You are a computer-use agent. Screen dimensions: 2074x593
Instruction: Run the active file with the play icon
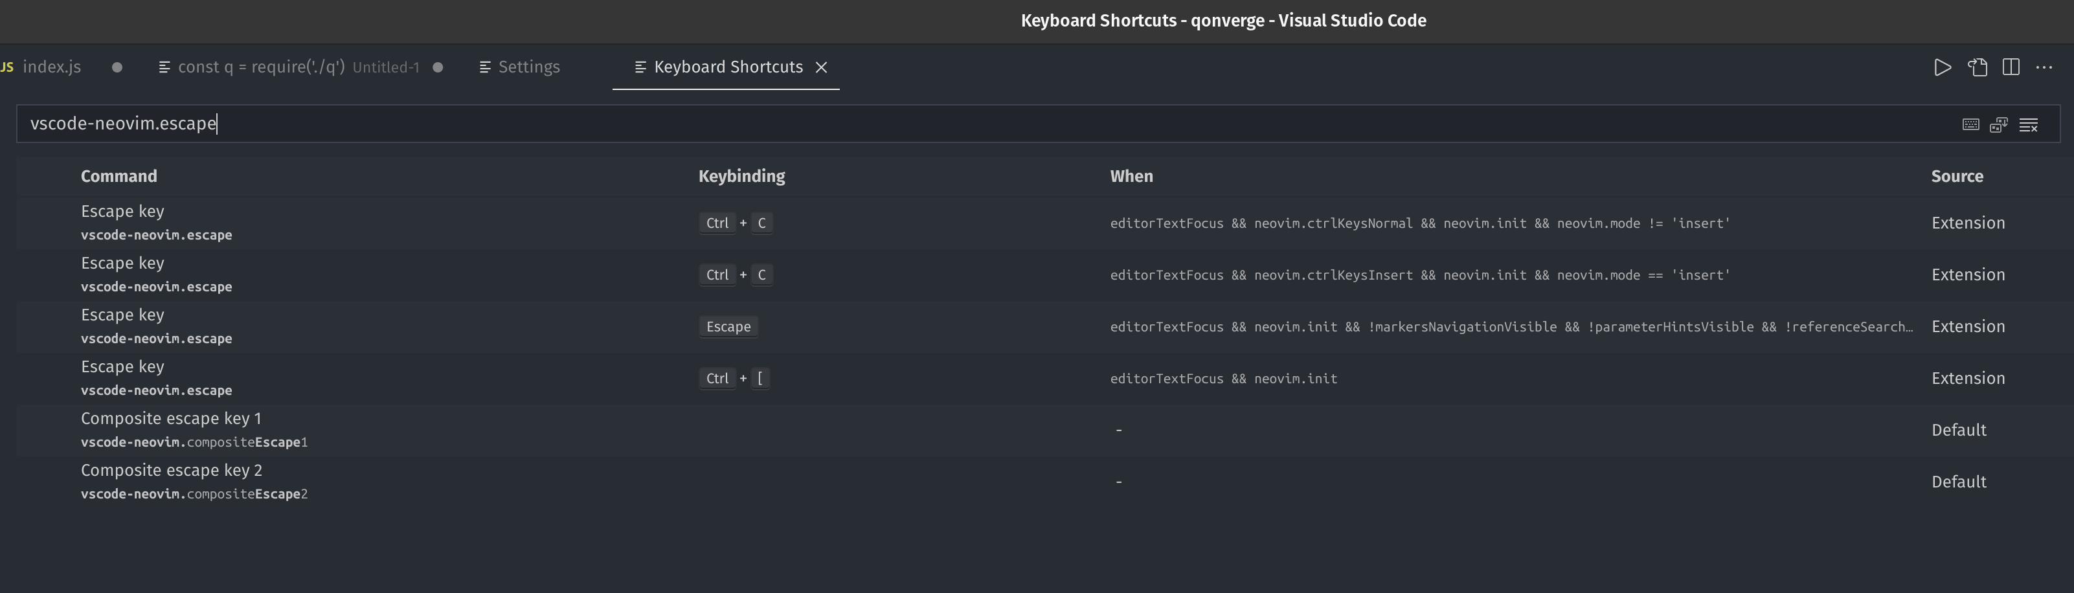(x=1943, y=67)
